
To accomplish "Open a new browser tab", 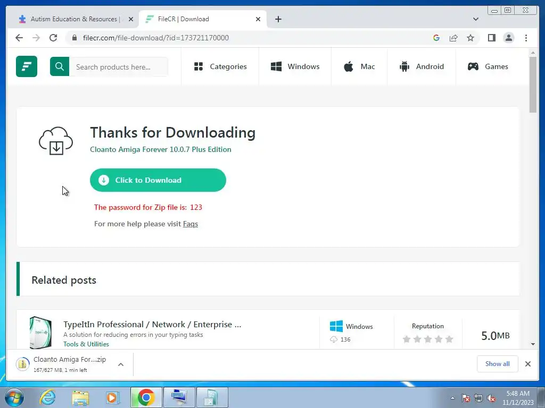I will [x=278, y=19].
